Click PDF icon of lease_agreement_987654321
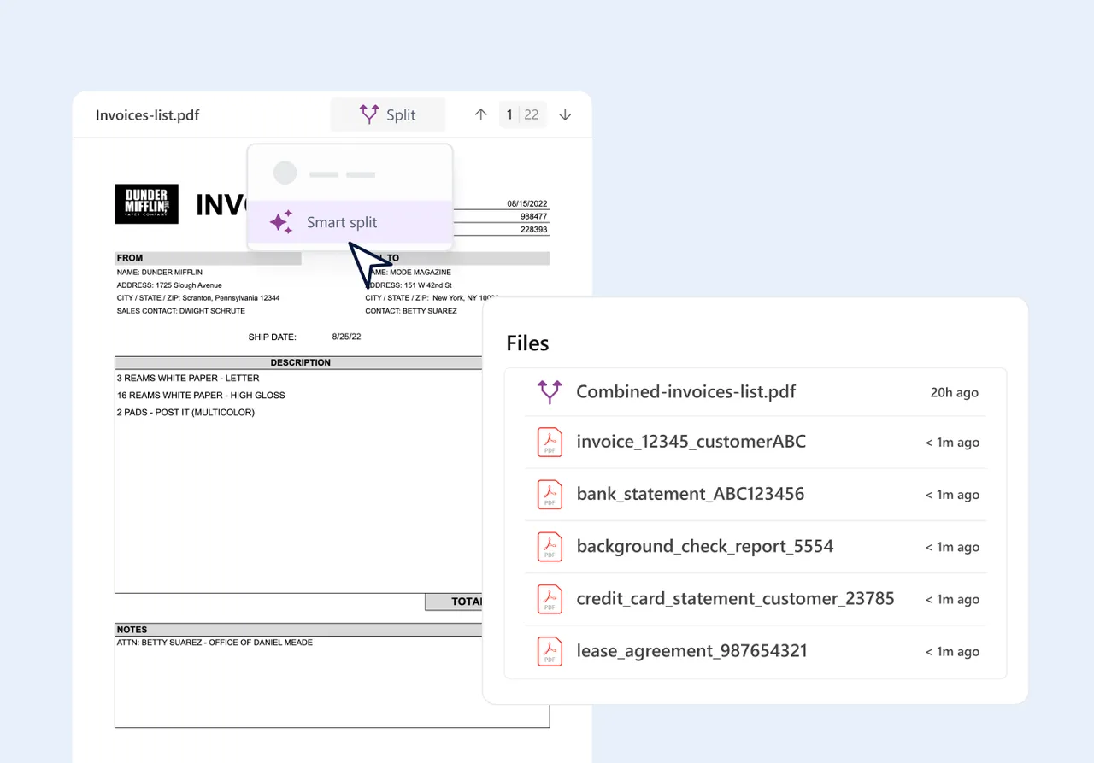This screenshot has height=763, width=1094. pyautogui.click(x=550, y=651)
